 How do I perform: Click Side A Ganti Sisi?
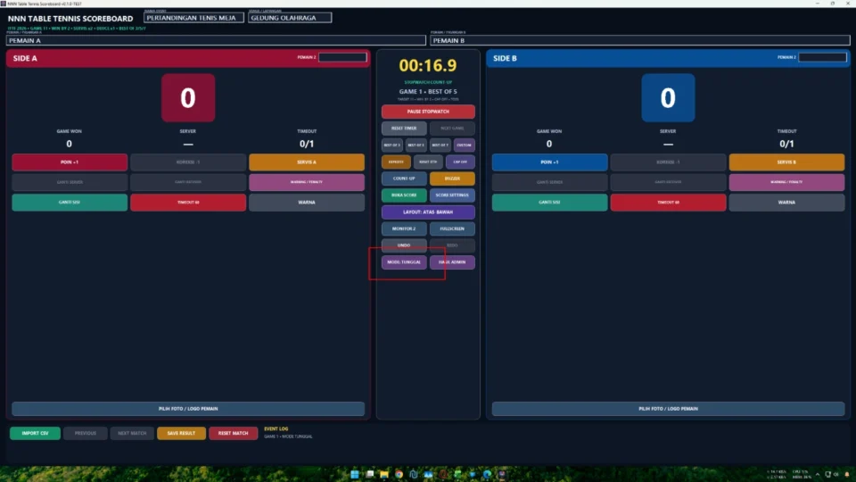click(70, 203)
